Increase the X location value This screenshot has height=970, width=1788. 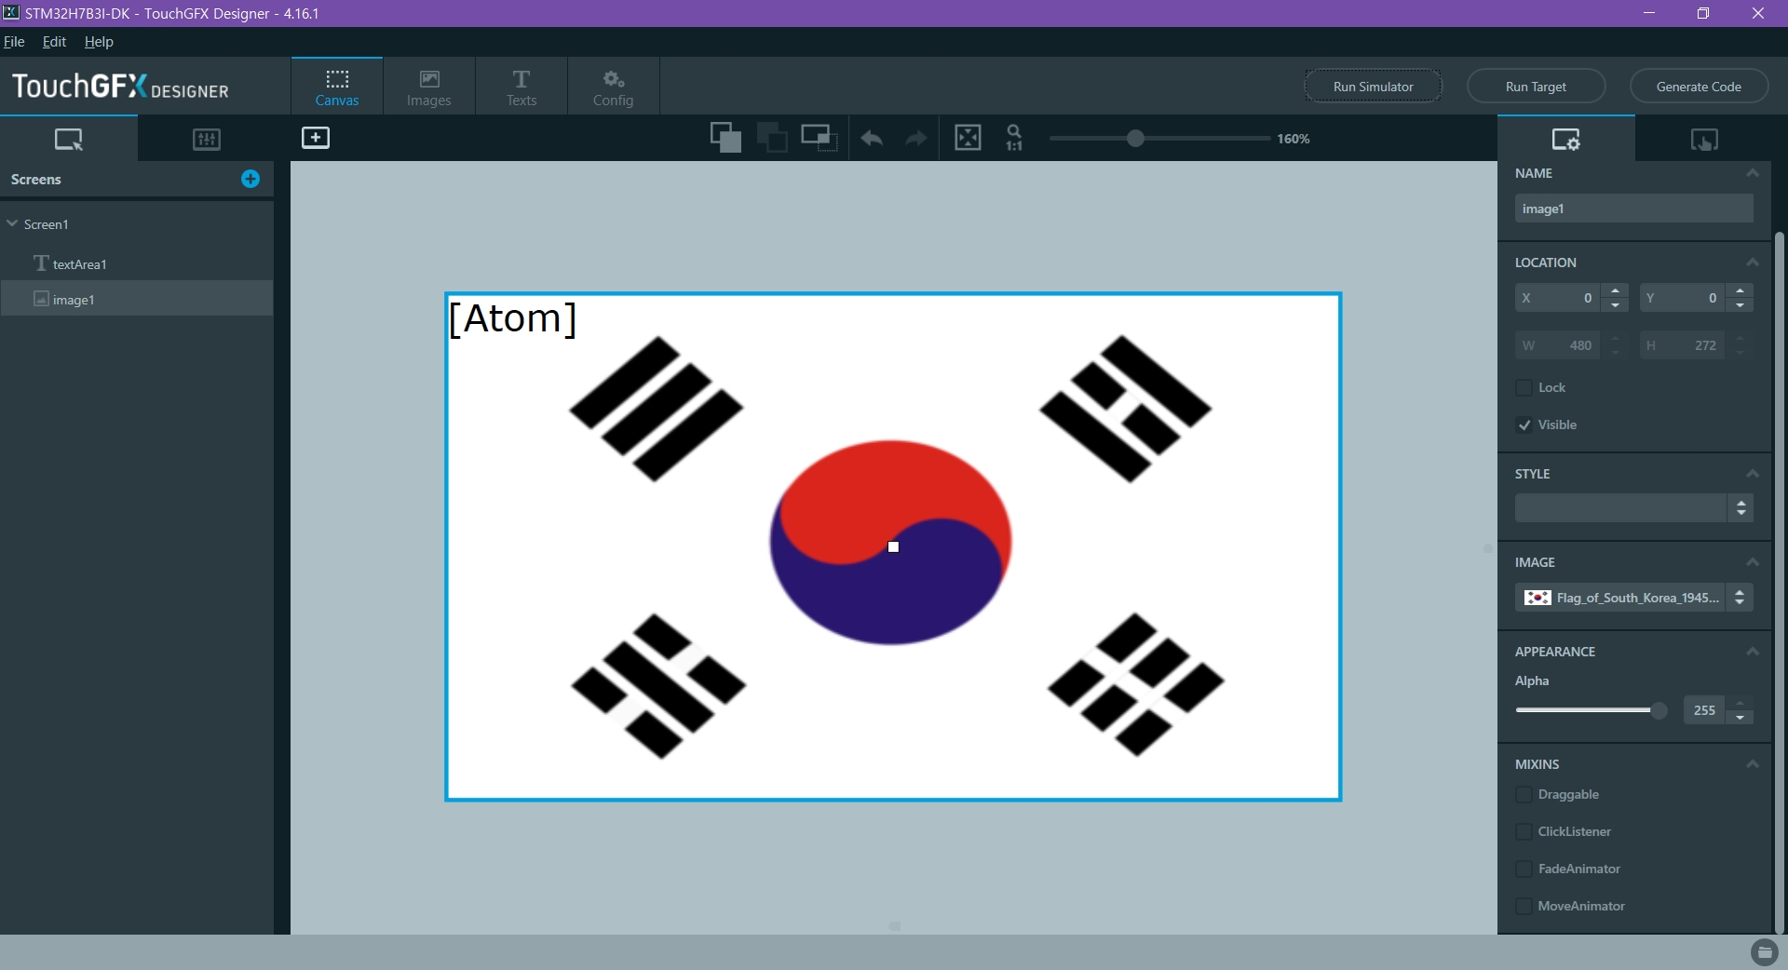1616,290
